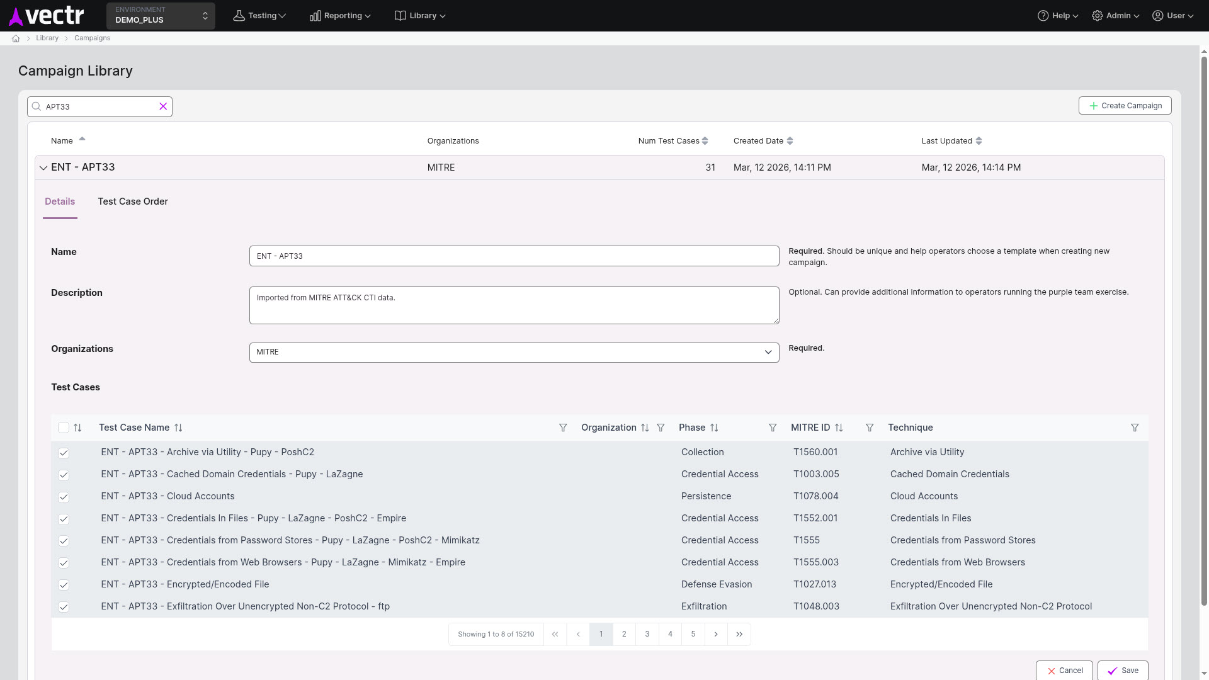Go to last page of test cases
1209x680 pixels.
pos(739,635)
